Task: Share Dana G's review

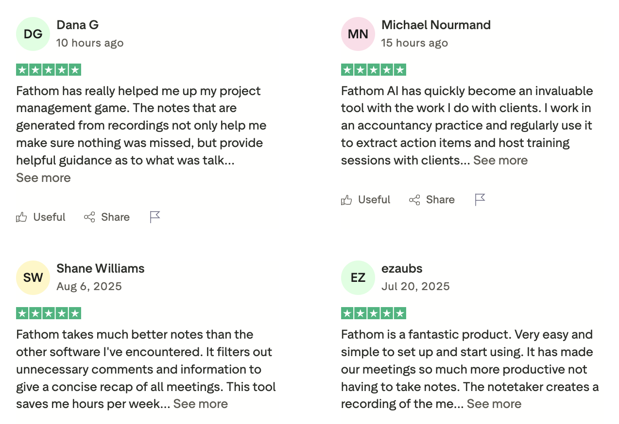Action: [x=107, y=217]
